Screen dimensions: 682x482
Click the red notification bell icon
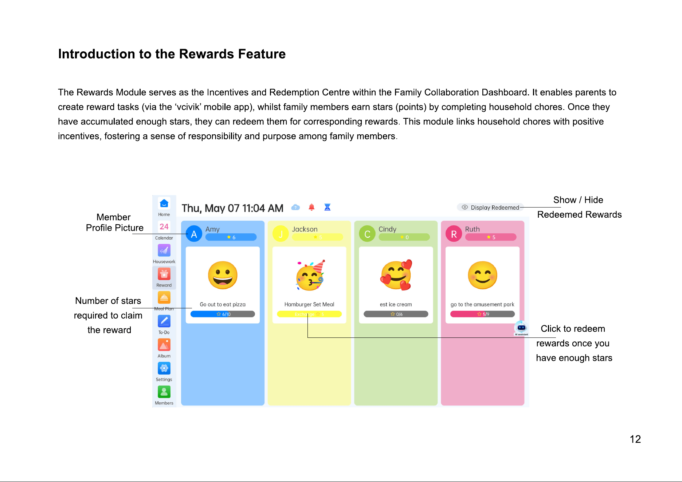311,207
